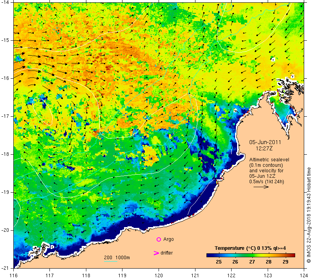Click the 118 longitude axis label
This screenshot has height=278, width=314.
click(86, 275)
